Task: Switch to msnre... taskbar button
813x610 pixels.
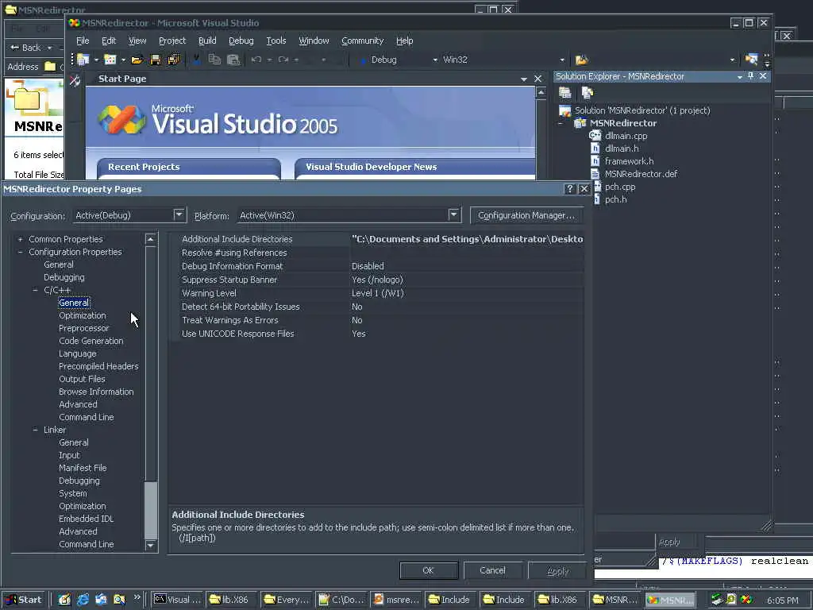Action: pyautogui.click(x=397, y=600)
